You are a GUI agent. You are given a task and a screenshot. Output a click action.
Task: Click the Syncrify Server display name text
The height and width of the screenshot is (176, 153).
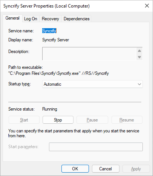tap(55, 40)
